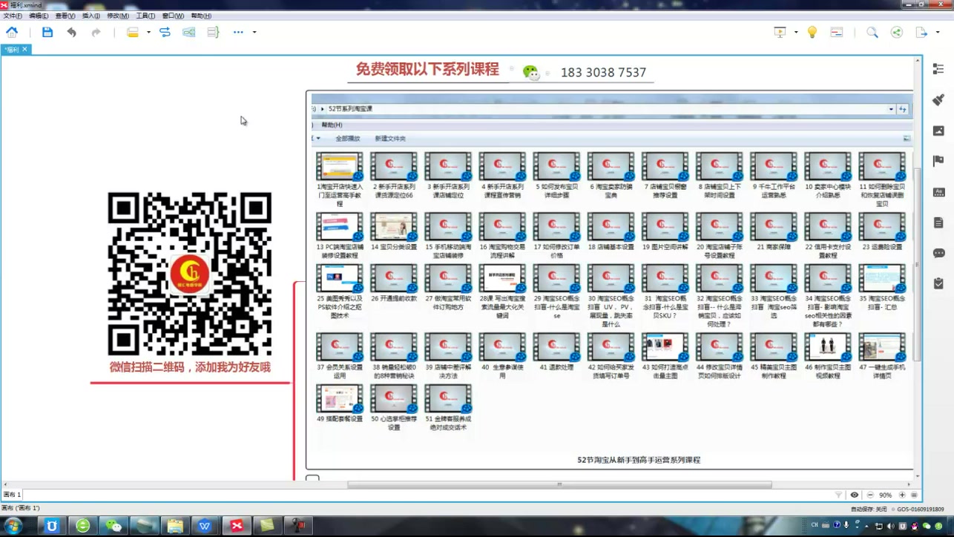Open the 编辑(E) menu
The width and height of the screenshot is (954, 537).
tap(39, 16)
